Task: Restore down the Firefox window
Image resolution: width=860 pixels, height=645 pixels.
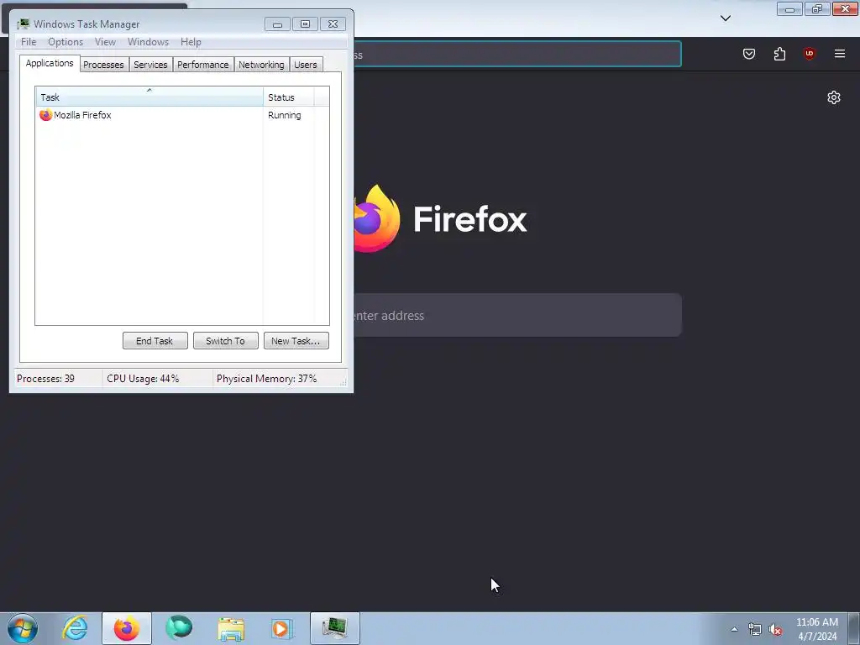Action: (x=817, y=9)
